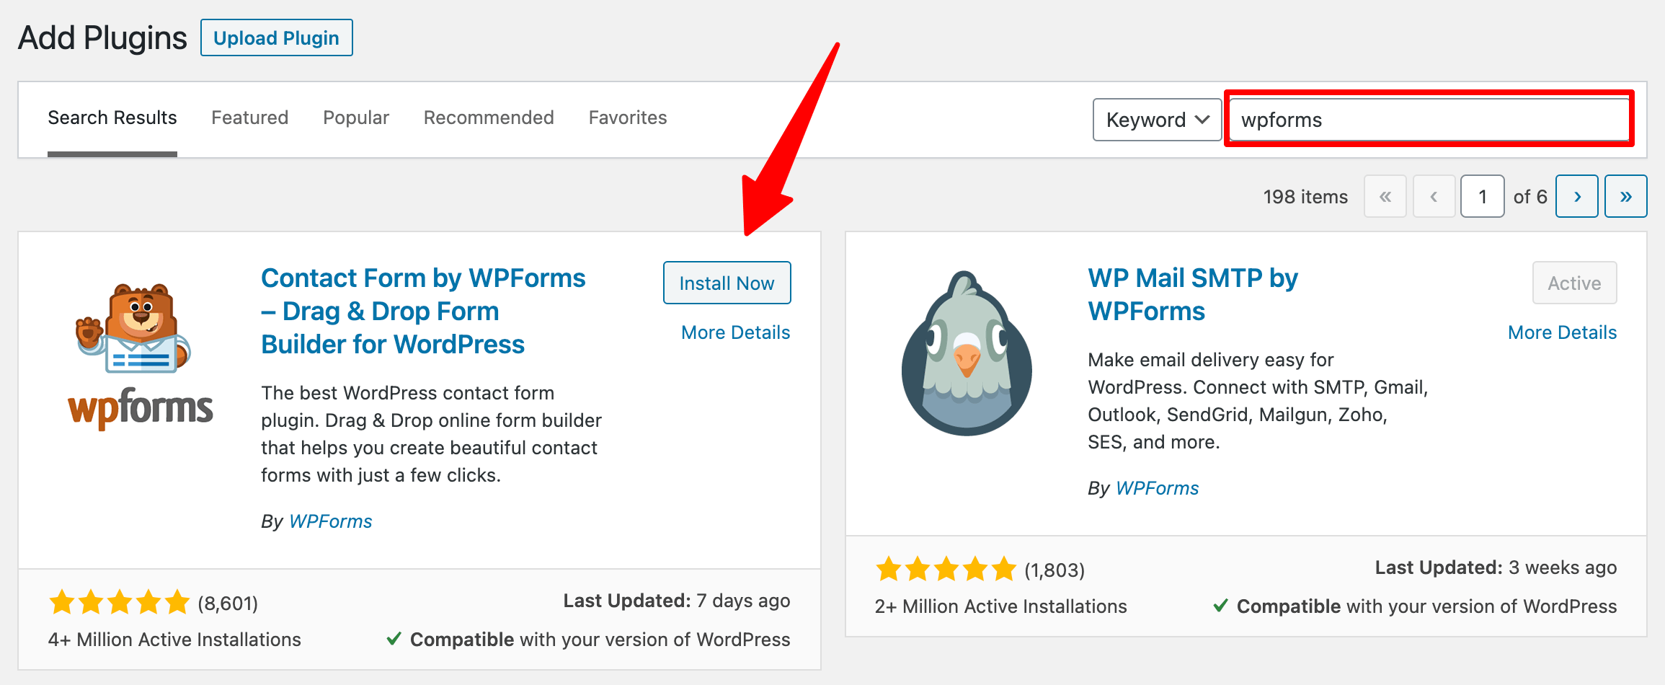Go to the previous page arrow
Screen dimensions: 1665x685
pyautogui.click(x=1434, y=196)
